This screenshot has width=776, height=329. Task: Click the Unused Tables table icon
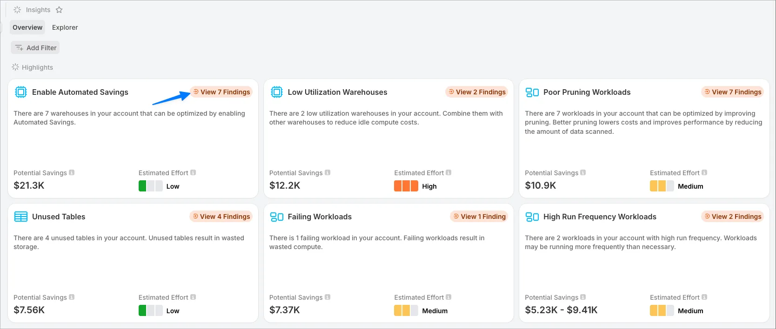pyautogui.click(x=21, y=217)
